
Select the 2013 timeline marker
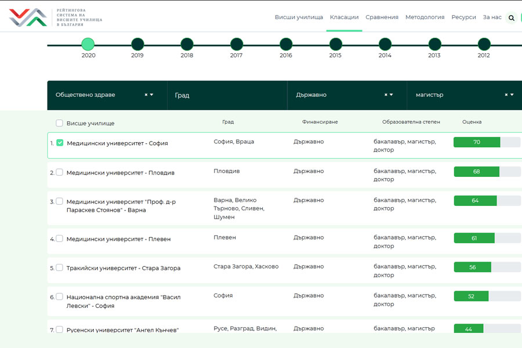(434, 44)
